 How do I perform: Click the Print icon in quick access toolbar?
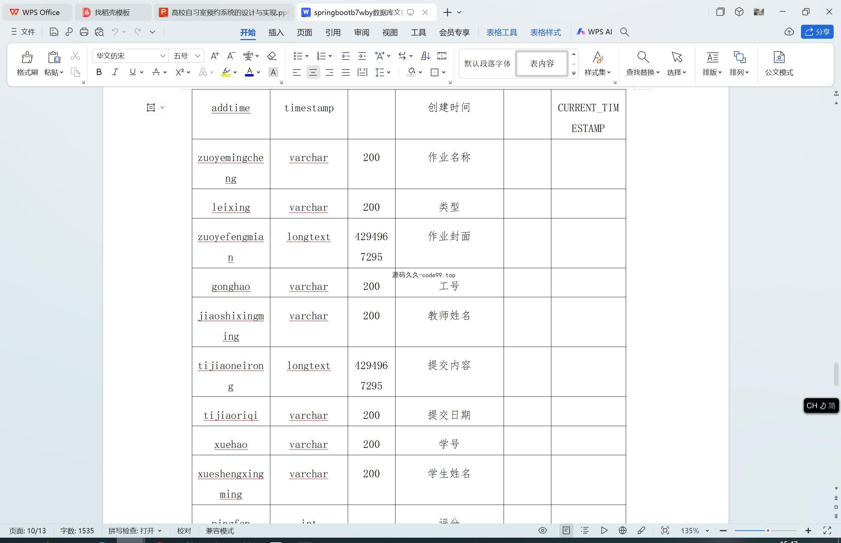click(84, 32)
